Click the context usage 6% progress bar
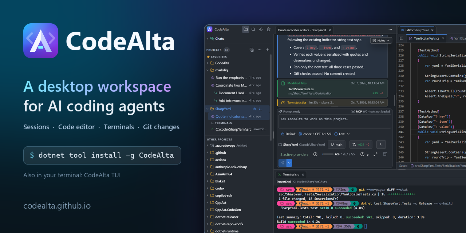The image size is (466, 233). click(328, 154)
